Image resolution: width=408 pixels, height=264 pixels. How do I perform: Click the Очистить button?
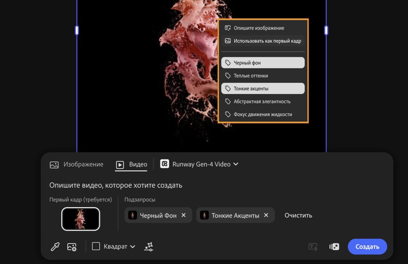point(298,215)
